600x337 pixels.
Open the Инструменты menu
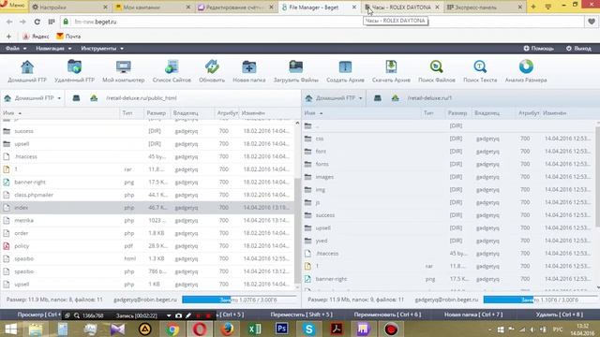click(x=102, y=49)
